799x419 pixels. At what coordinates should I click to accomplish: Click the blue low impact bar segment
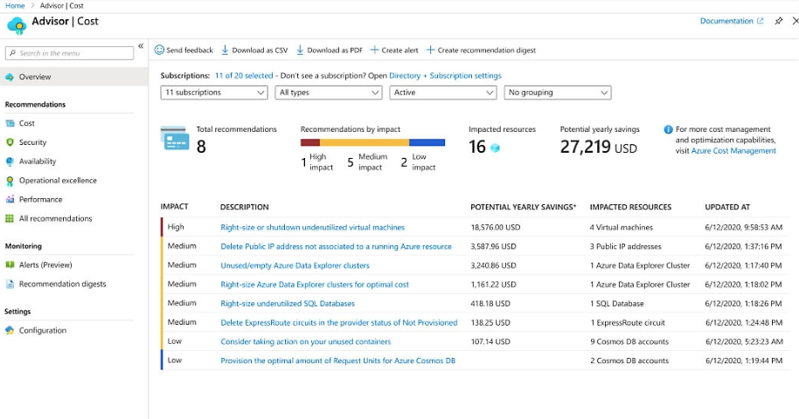pyautogui.click(x=427, y=142)
